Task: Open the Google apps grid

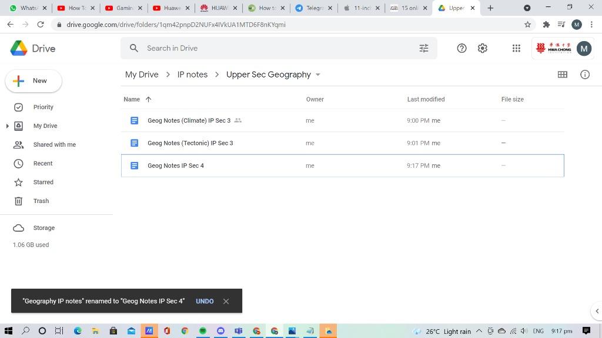Action: [x=516, y=48]
